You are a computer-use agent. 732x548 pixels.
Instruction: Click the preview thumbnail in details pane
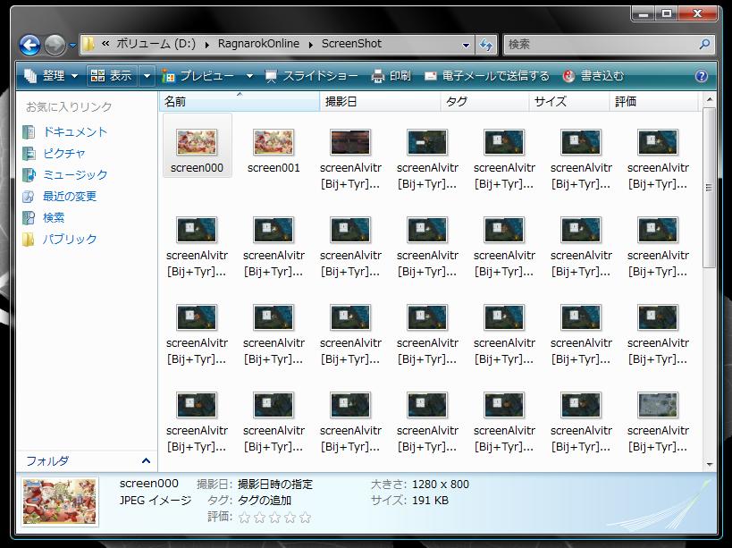(x=60, y=502)
